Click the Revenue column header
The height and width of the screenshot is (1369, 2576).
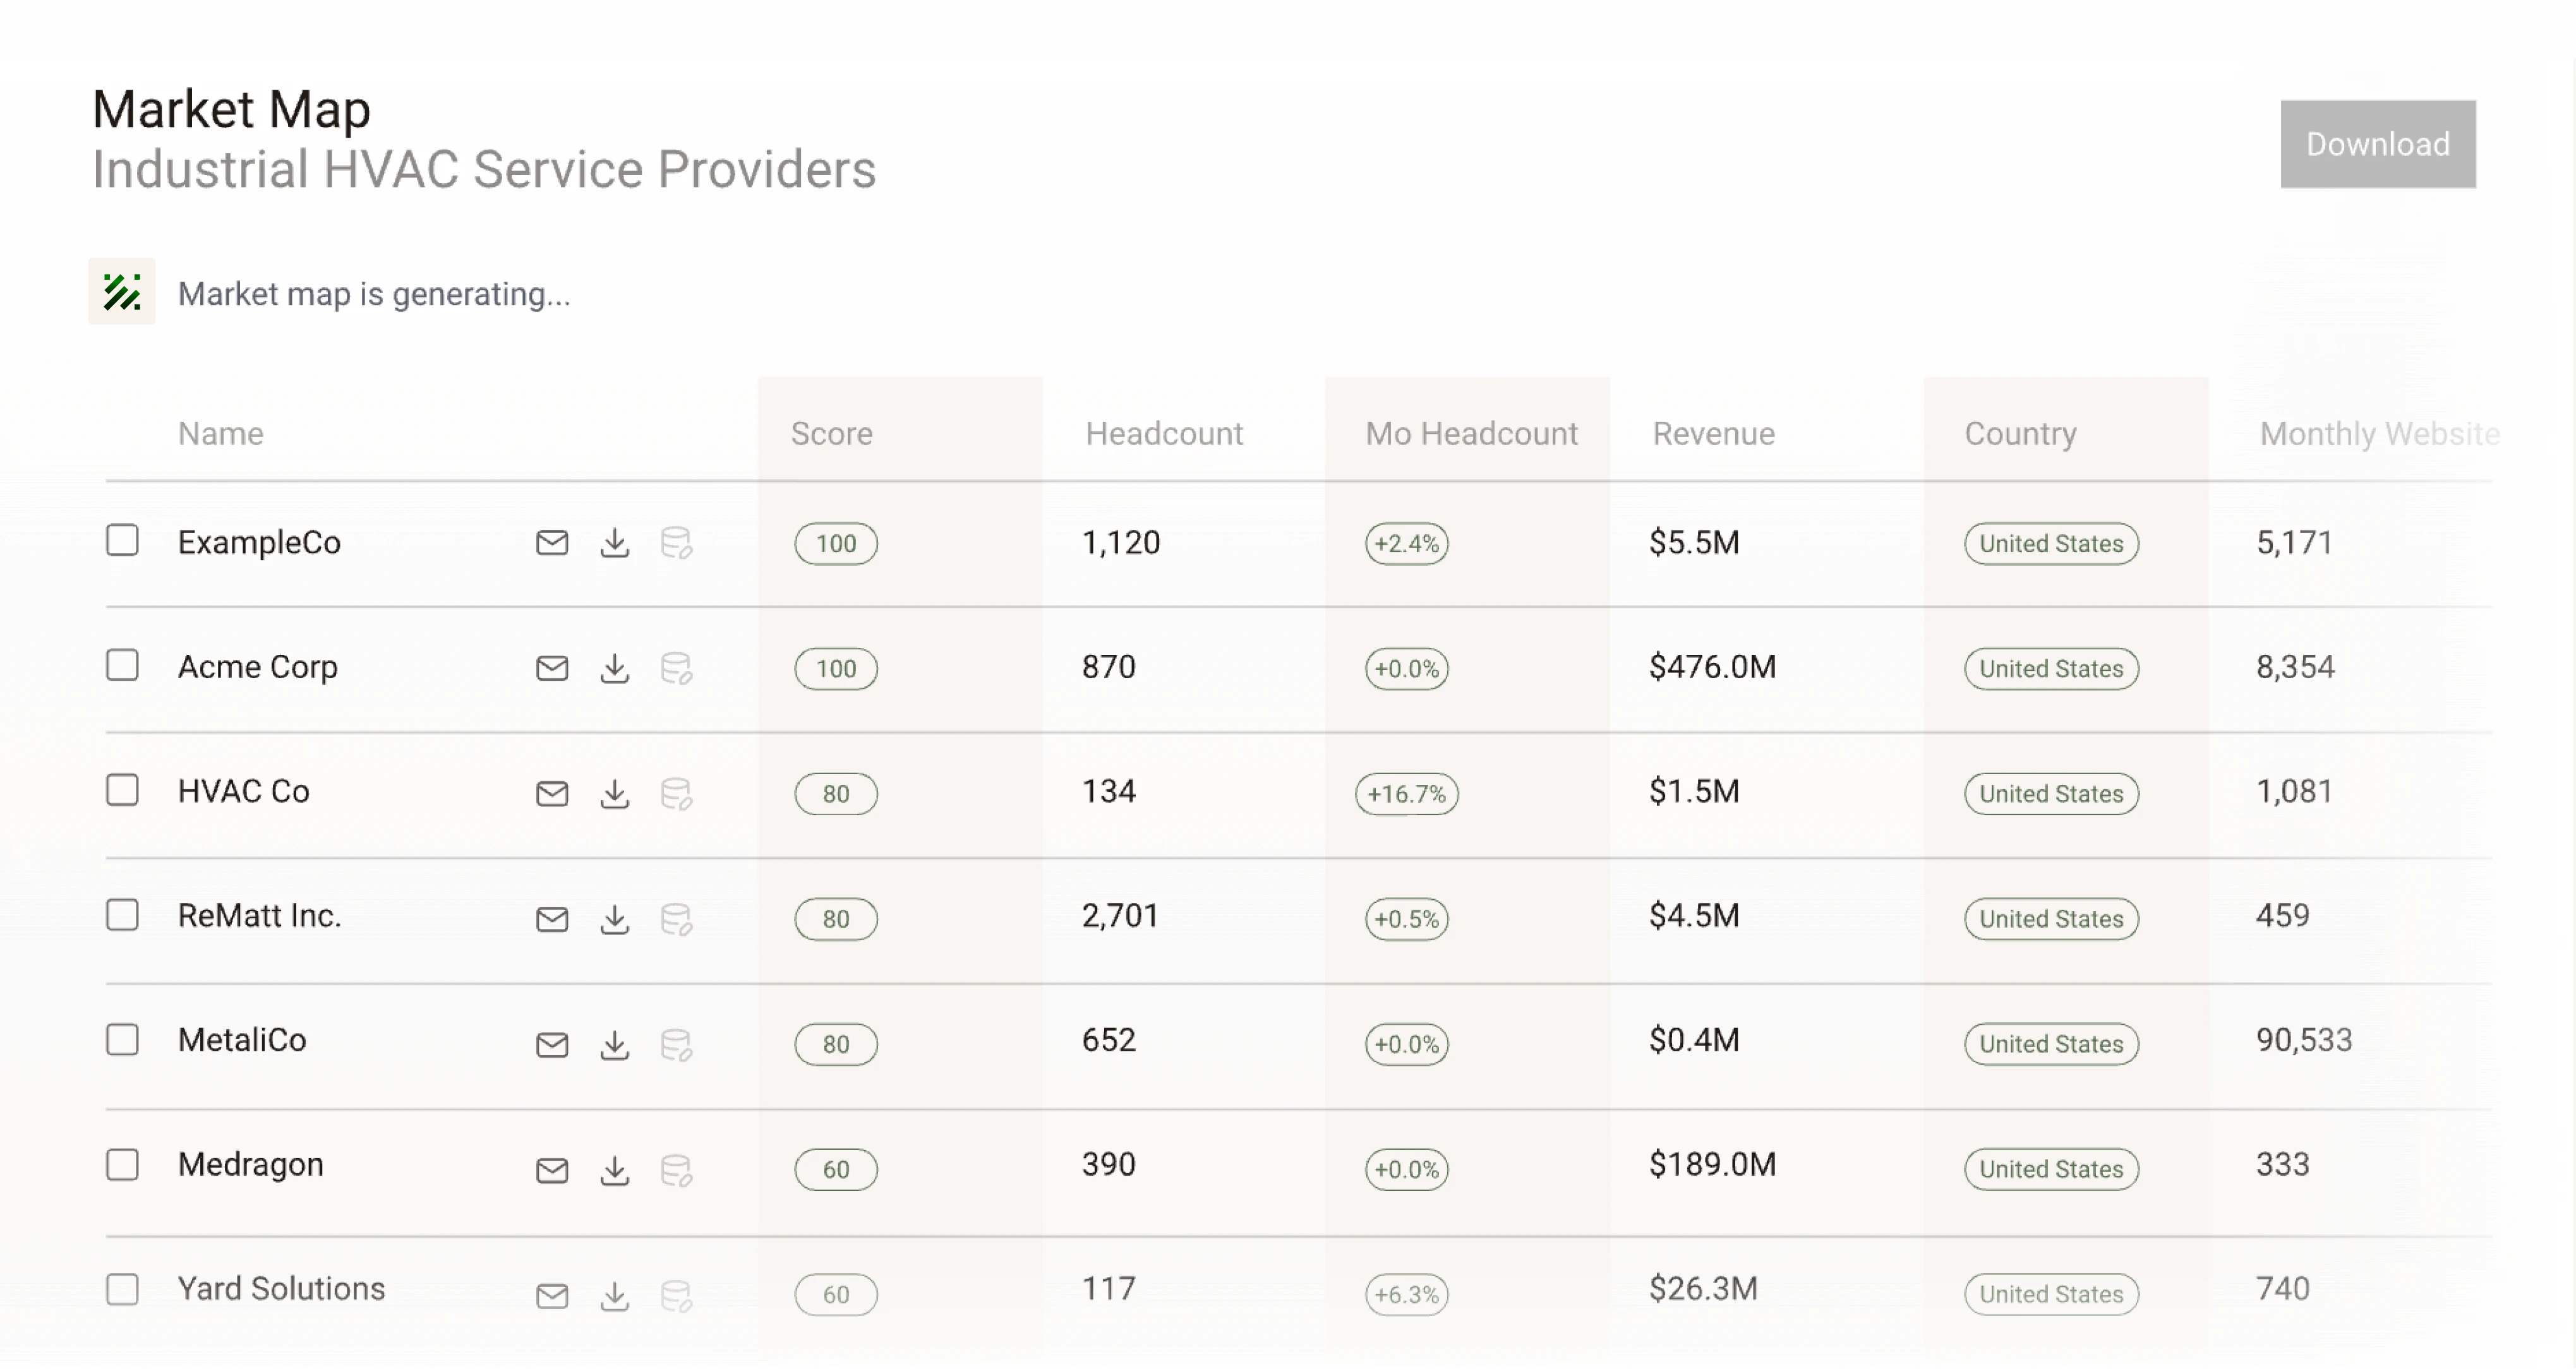click(x=1713, y=433)
